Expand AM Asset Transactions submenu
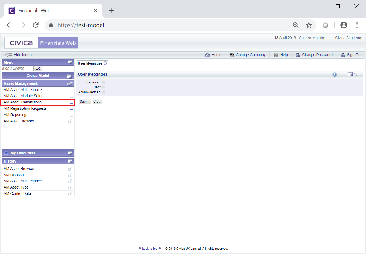366x260 pixels. [x=71, y=103]
